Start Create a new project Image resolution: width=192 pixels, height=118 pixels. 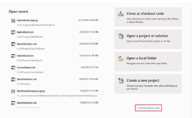click(x=148, y=84)
